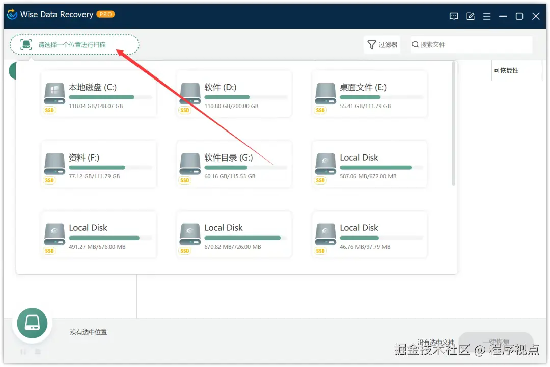Open the hamburger menu in title bar
Screen dimensions: 550x367
pyautogui.click(x=486, y=16)
